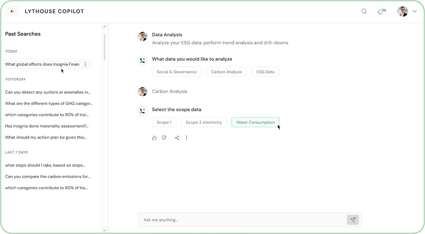The width and height of the screenshot is (425, 234).
Task: Open search about what steps to take
Action: [45, 165]
